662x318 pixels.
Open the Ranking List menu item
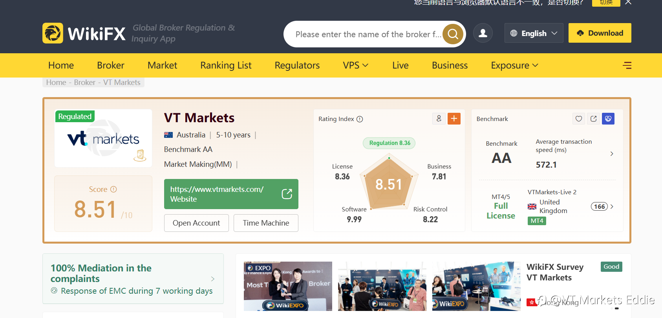pos(226,65)
